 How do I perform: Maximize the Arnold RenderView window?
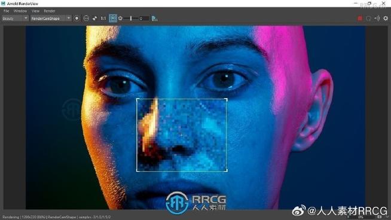click(369, 4)
